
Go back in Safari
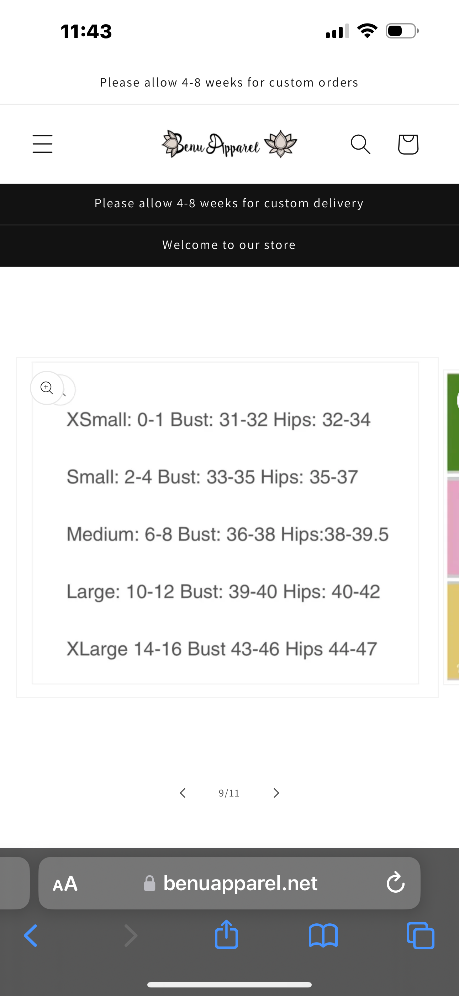[31, 936]
